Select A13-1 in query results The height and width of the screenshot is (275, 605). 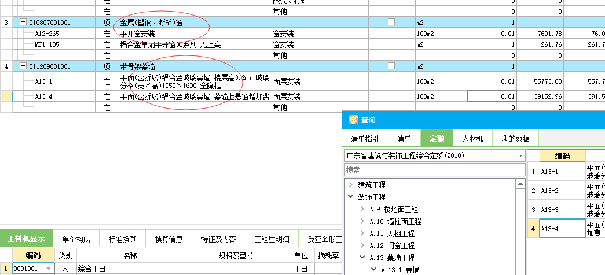click(x=562, y=172)
